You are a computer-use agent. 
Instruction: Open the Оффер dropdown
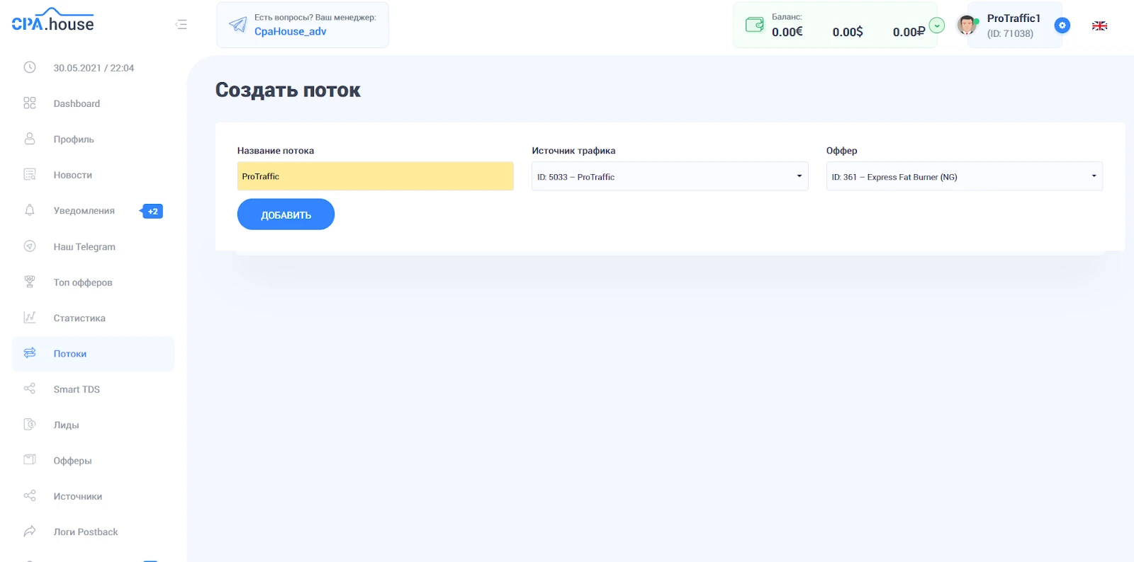coord(964,176)
